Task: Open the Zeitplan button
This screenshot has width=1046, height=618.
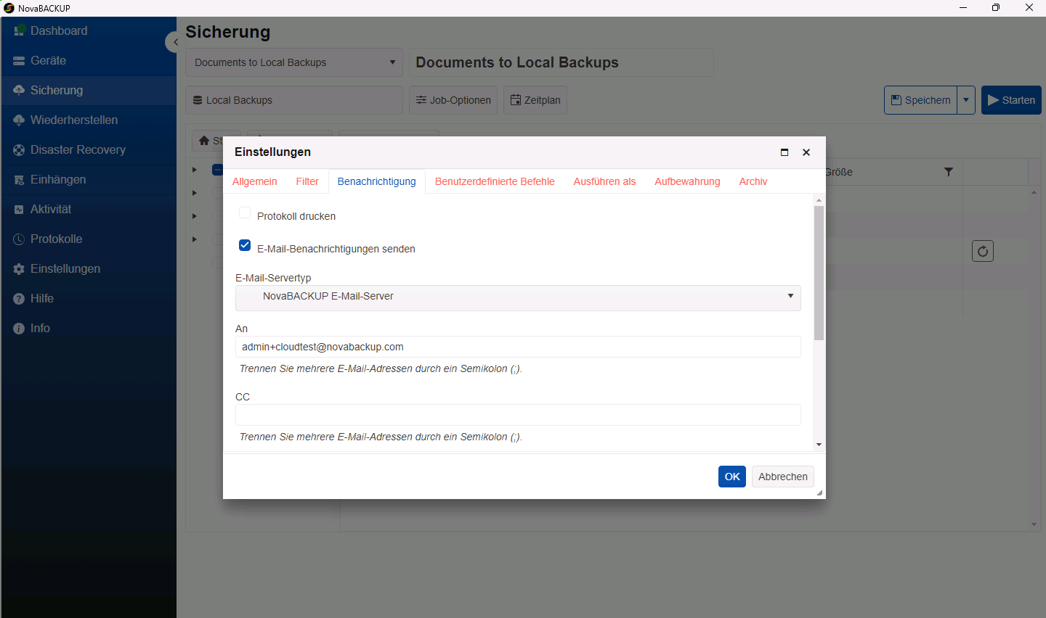Action: (535, 100)
